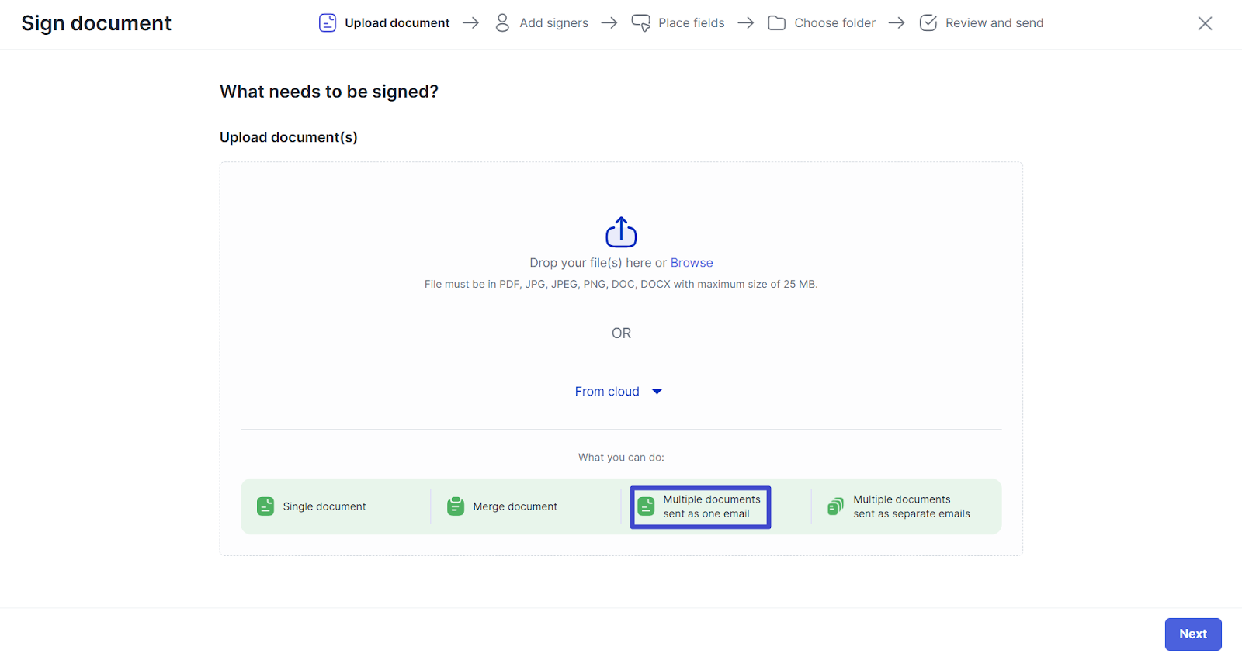Click the Choose folder icon
Image resolution: width=1242 pixels, height=660 pixels.
coord(776,23)
